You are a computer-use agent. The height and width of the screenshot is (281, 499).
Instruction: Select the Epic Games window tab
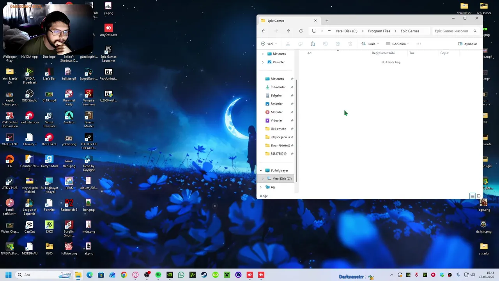288,21
